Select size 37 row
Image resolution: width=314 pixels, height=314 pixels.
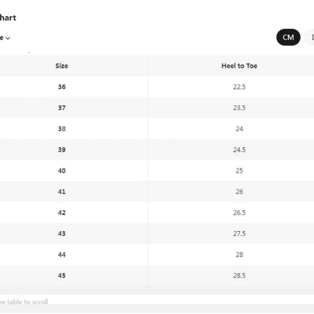click(157, 108)
